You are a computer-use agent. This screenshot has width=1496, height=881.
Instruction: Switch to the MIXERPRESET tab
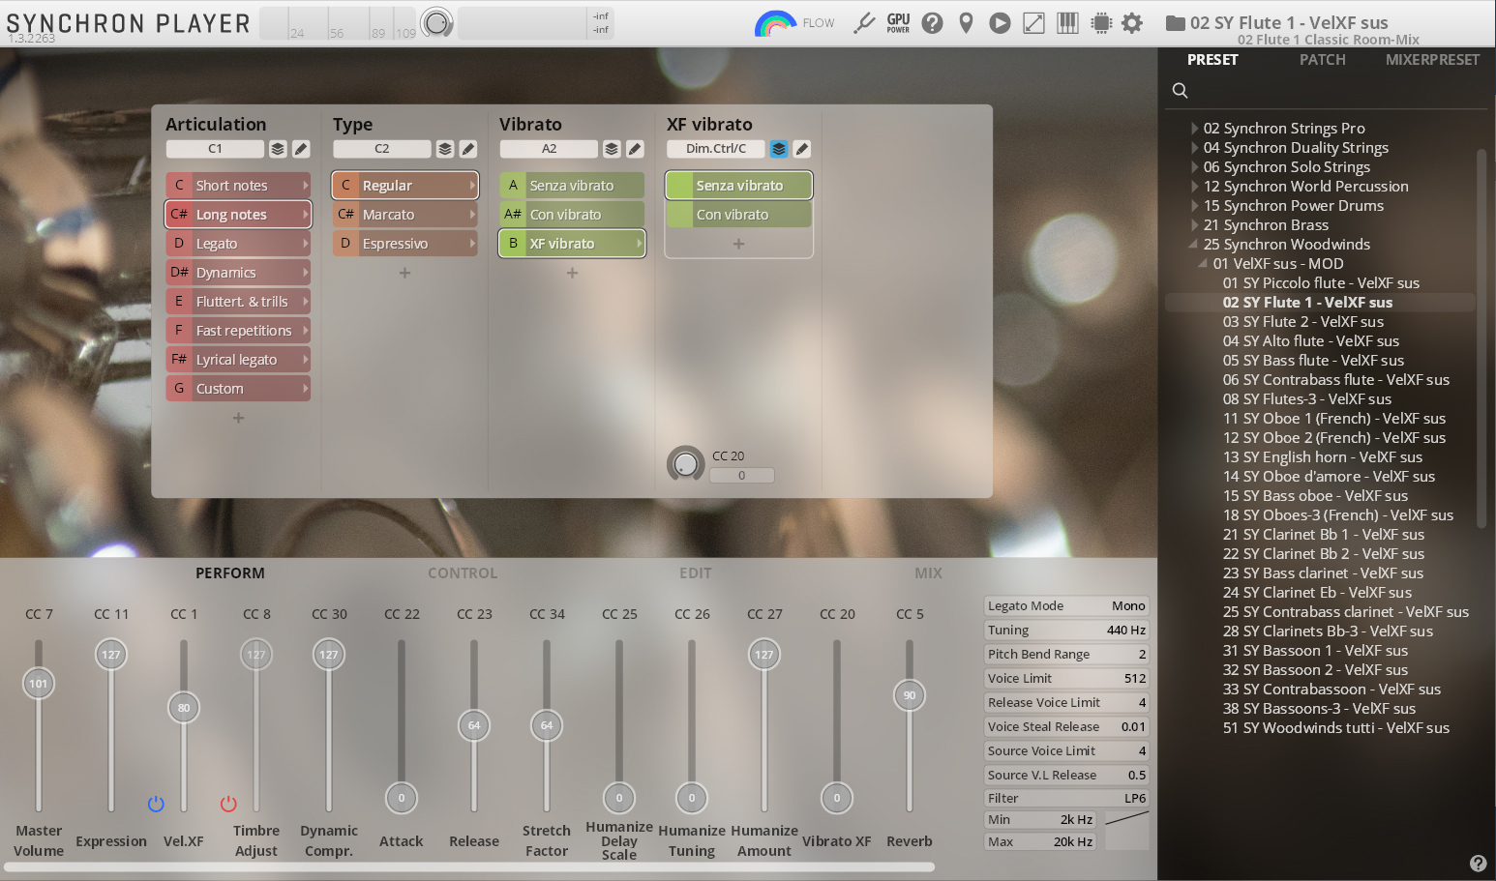1432,60
